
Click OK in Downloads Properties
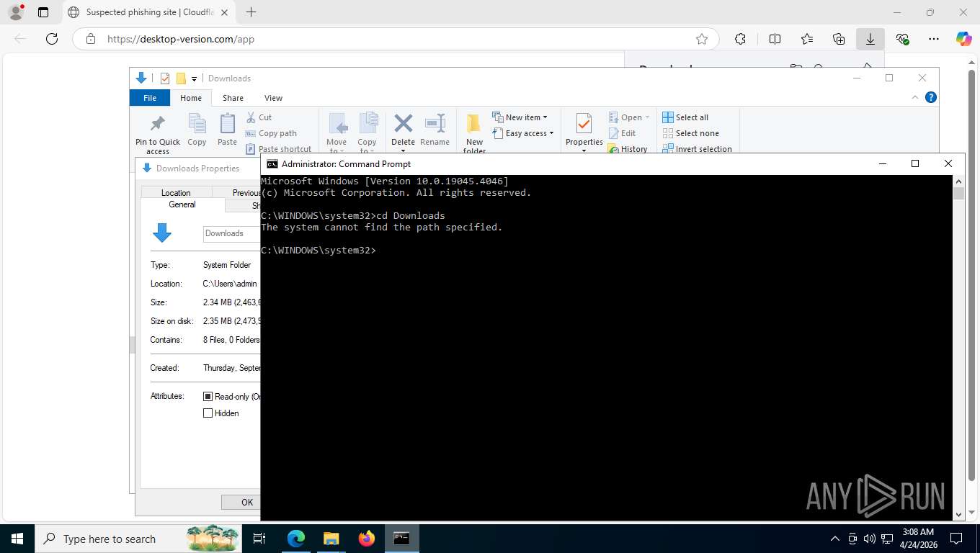click(x=241, y=502)
